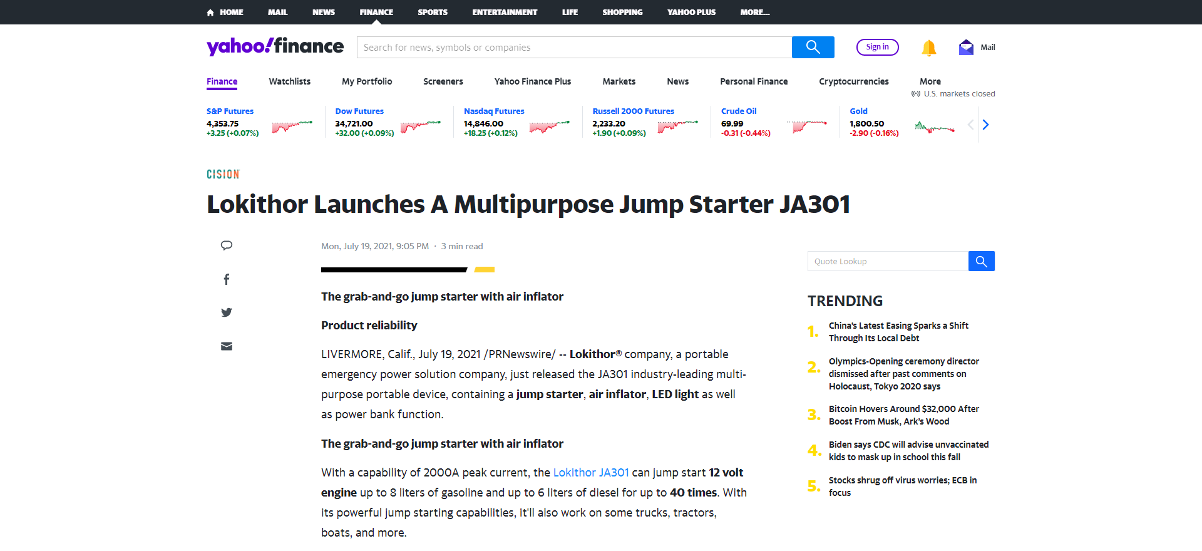This screenshot has height=551, width=1202.
Task: Share article via Facebook icon
Action: pos(227,279)
